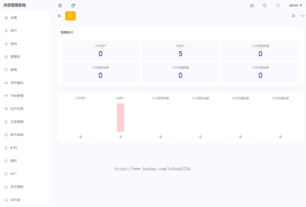
Task: Click the pink 总用户 bar in chart
Action: point(120,118)
